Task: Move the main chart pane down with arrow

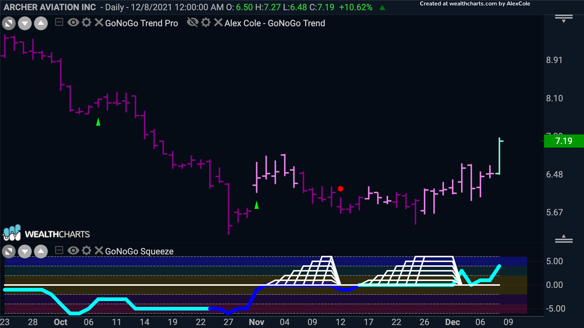Action: (x=25, y=24)
